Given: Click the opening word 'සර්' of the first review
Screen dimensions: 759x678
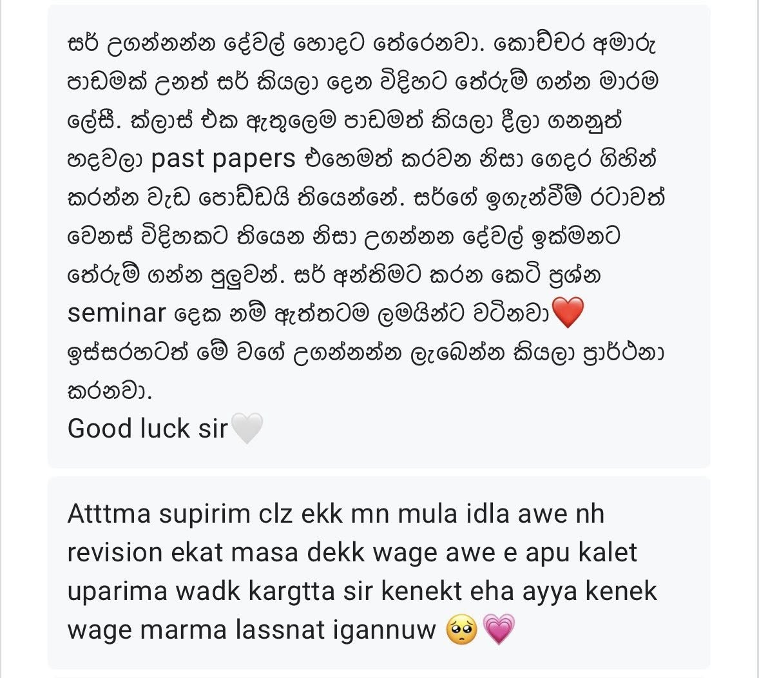Looking at the screenshot, I should coord(82,44).
